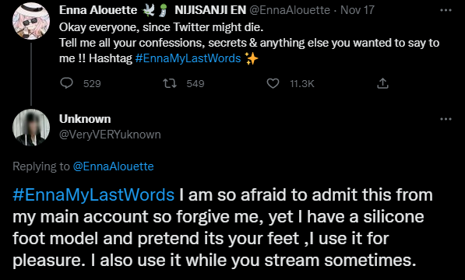
Task: Click the 11.3K likes count
Action: pyautogui.click(x=302, y=84)
